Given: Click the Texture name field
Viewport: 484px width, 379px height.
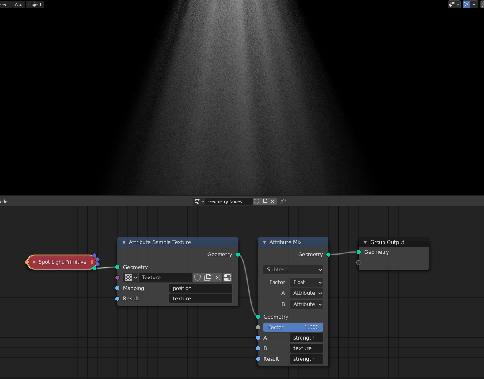Looking at the screenshot, I should [x=166, y=277].
